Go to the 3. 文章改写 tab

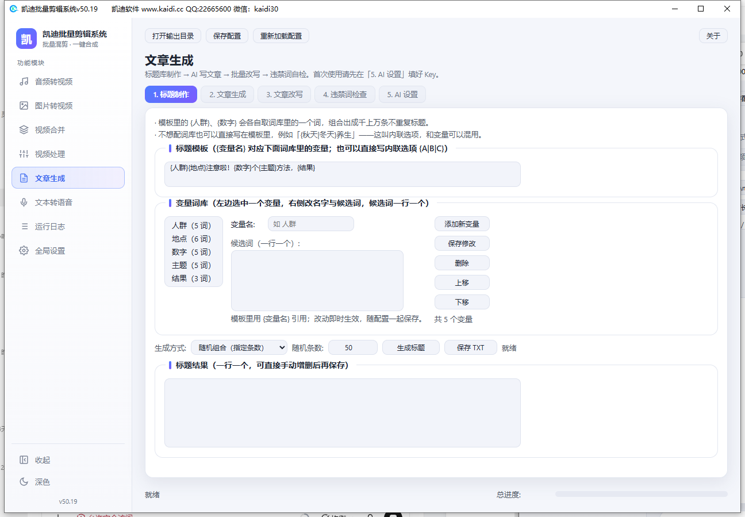[285, 94]
